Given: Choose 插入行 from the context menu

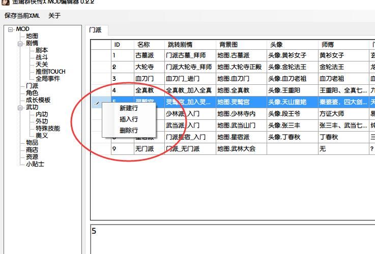Looking at the screenshot, I should tap(128, 119).
